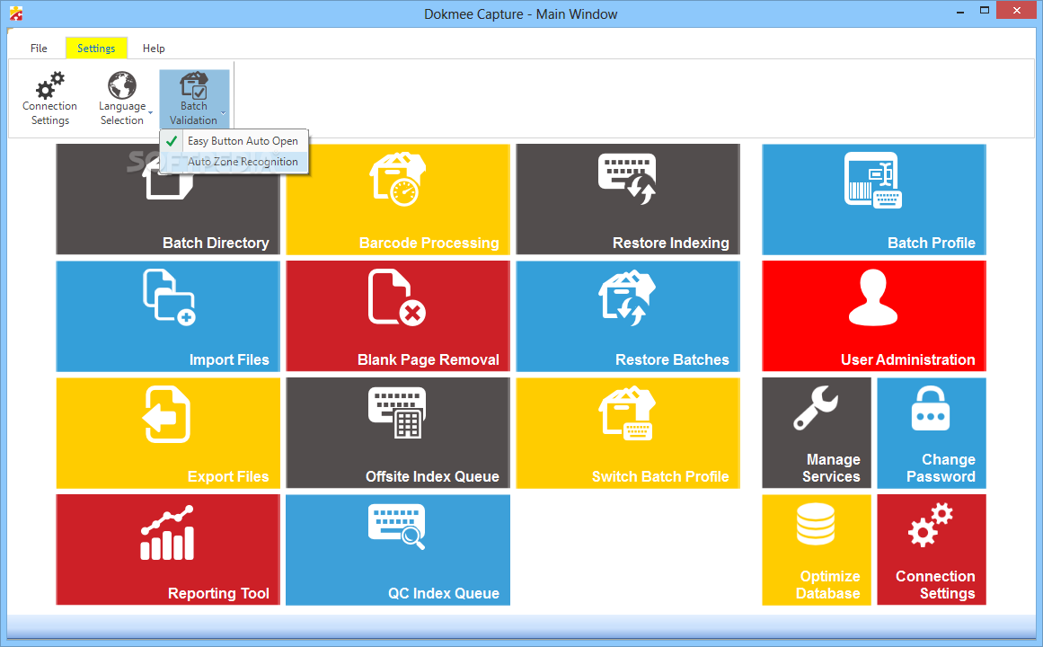Launch Barcode Processing tile
Viewport: 1043px width, 647px height.
point(398,199)
